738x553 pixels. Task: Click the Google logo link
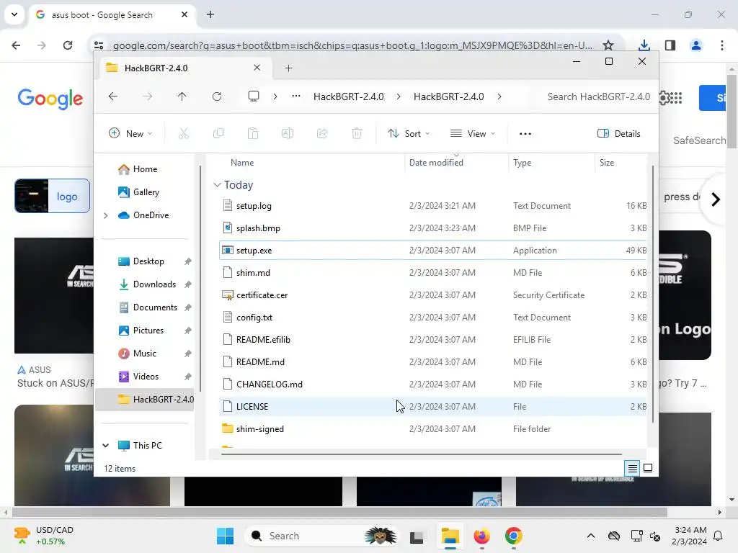point(50,98)
